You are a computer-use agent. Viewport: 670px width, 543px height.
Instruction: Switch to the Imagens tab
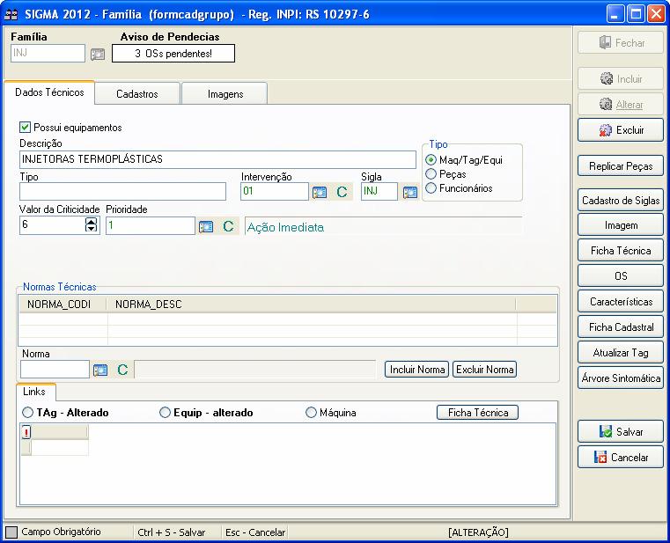tap(225, 94)
